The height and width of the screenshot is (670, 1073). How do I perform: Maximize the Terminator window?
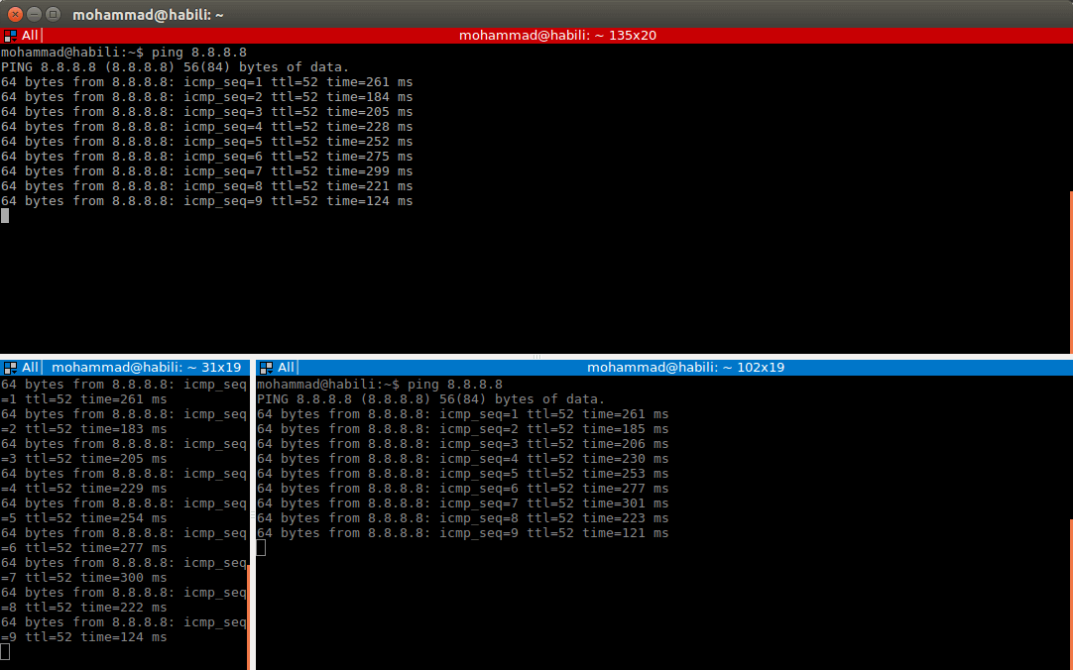tap(53, 14)
